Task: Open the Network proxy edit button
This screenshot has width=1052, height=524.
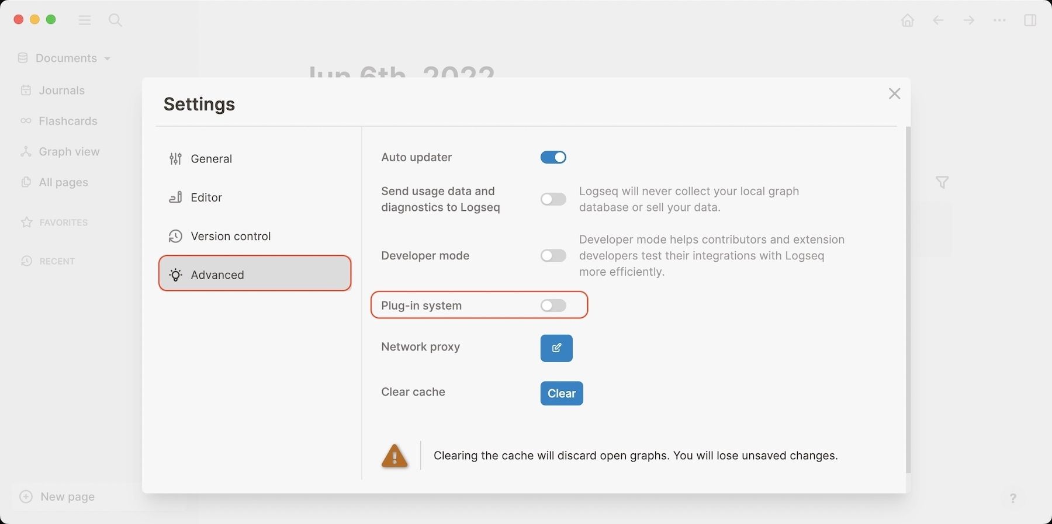Action: coord(556,348)
